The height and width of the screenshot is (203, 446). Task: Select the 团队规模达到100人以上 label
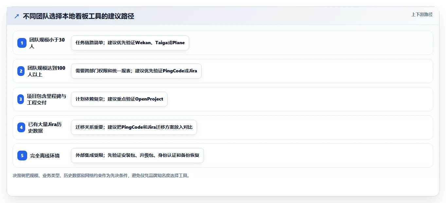click(x=46, y=71)
